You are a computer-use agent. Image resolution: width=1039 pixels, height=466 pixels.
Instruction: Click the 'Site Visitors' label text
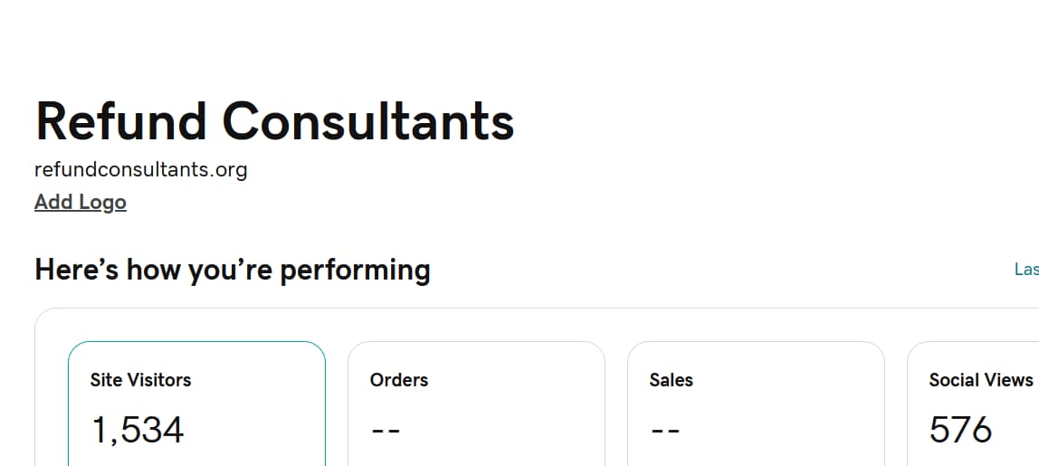pos(140,380)
